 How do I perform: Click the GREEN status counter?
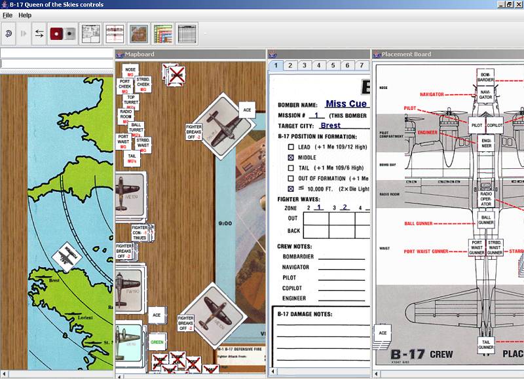[157, 340]
